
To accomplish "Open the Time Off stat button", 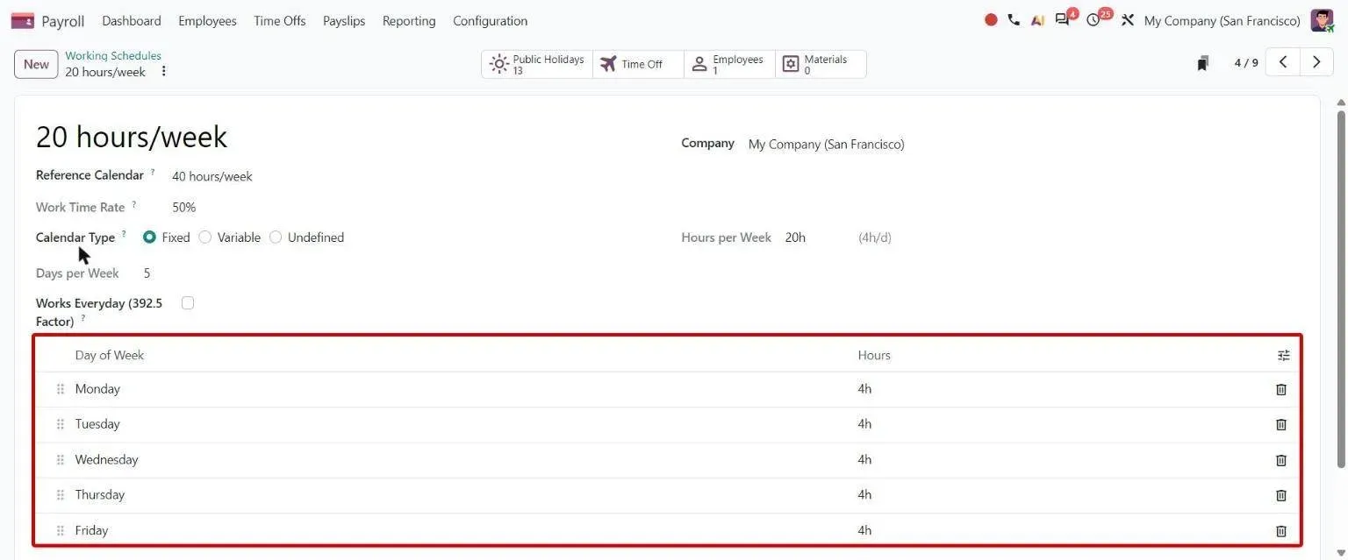I will 639,64.
